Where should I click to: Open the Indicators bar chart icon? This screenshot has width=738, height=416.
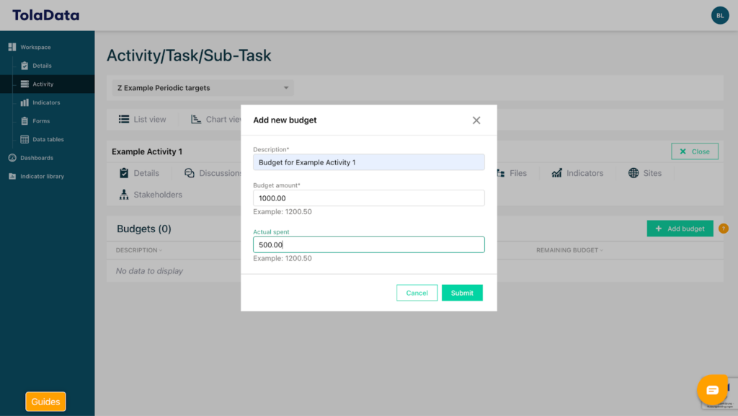click(25, 102)
